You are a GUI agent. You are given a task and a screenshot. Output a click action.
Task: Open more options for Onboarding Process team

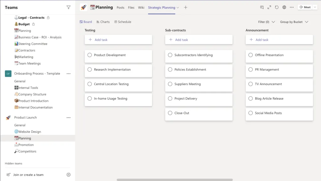coord(68,74)
